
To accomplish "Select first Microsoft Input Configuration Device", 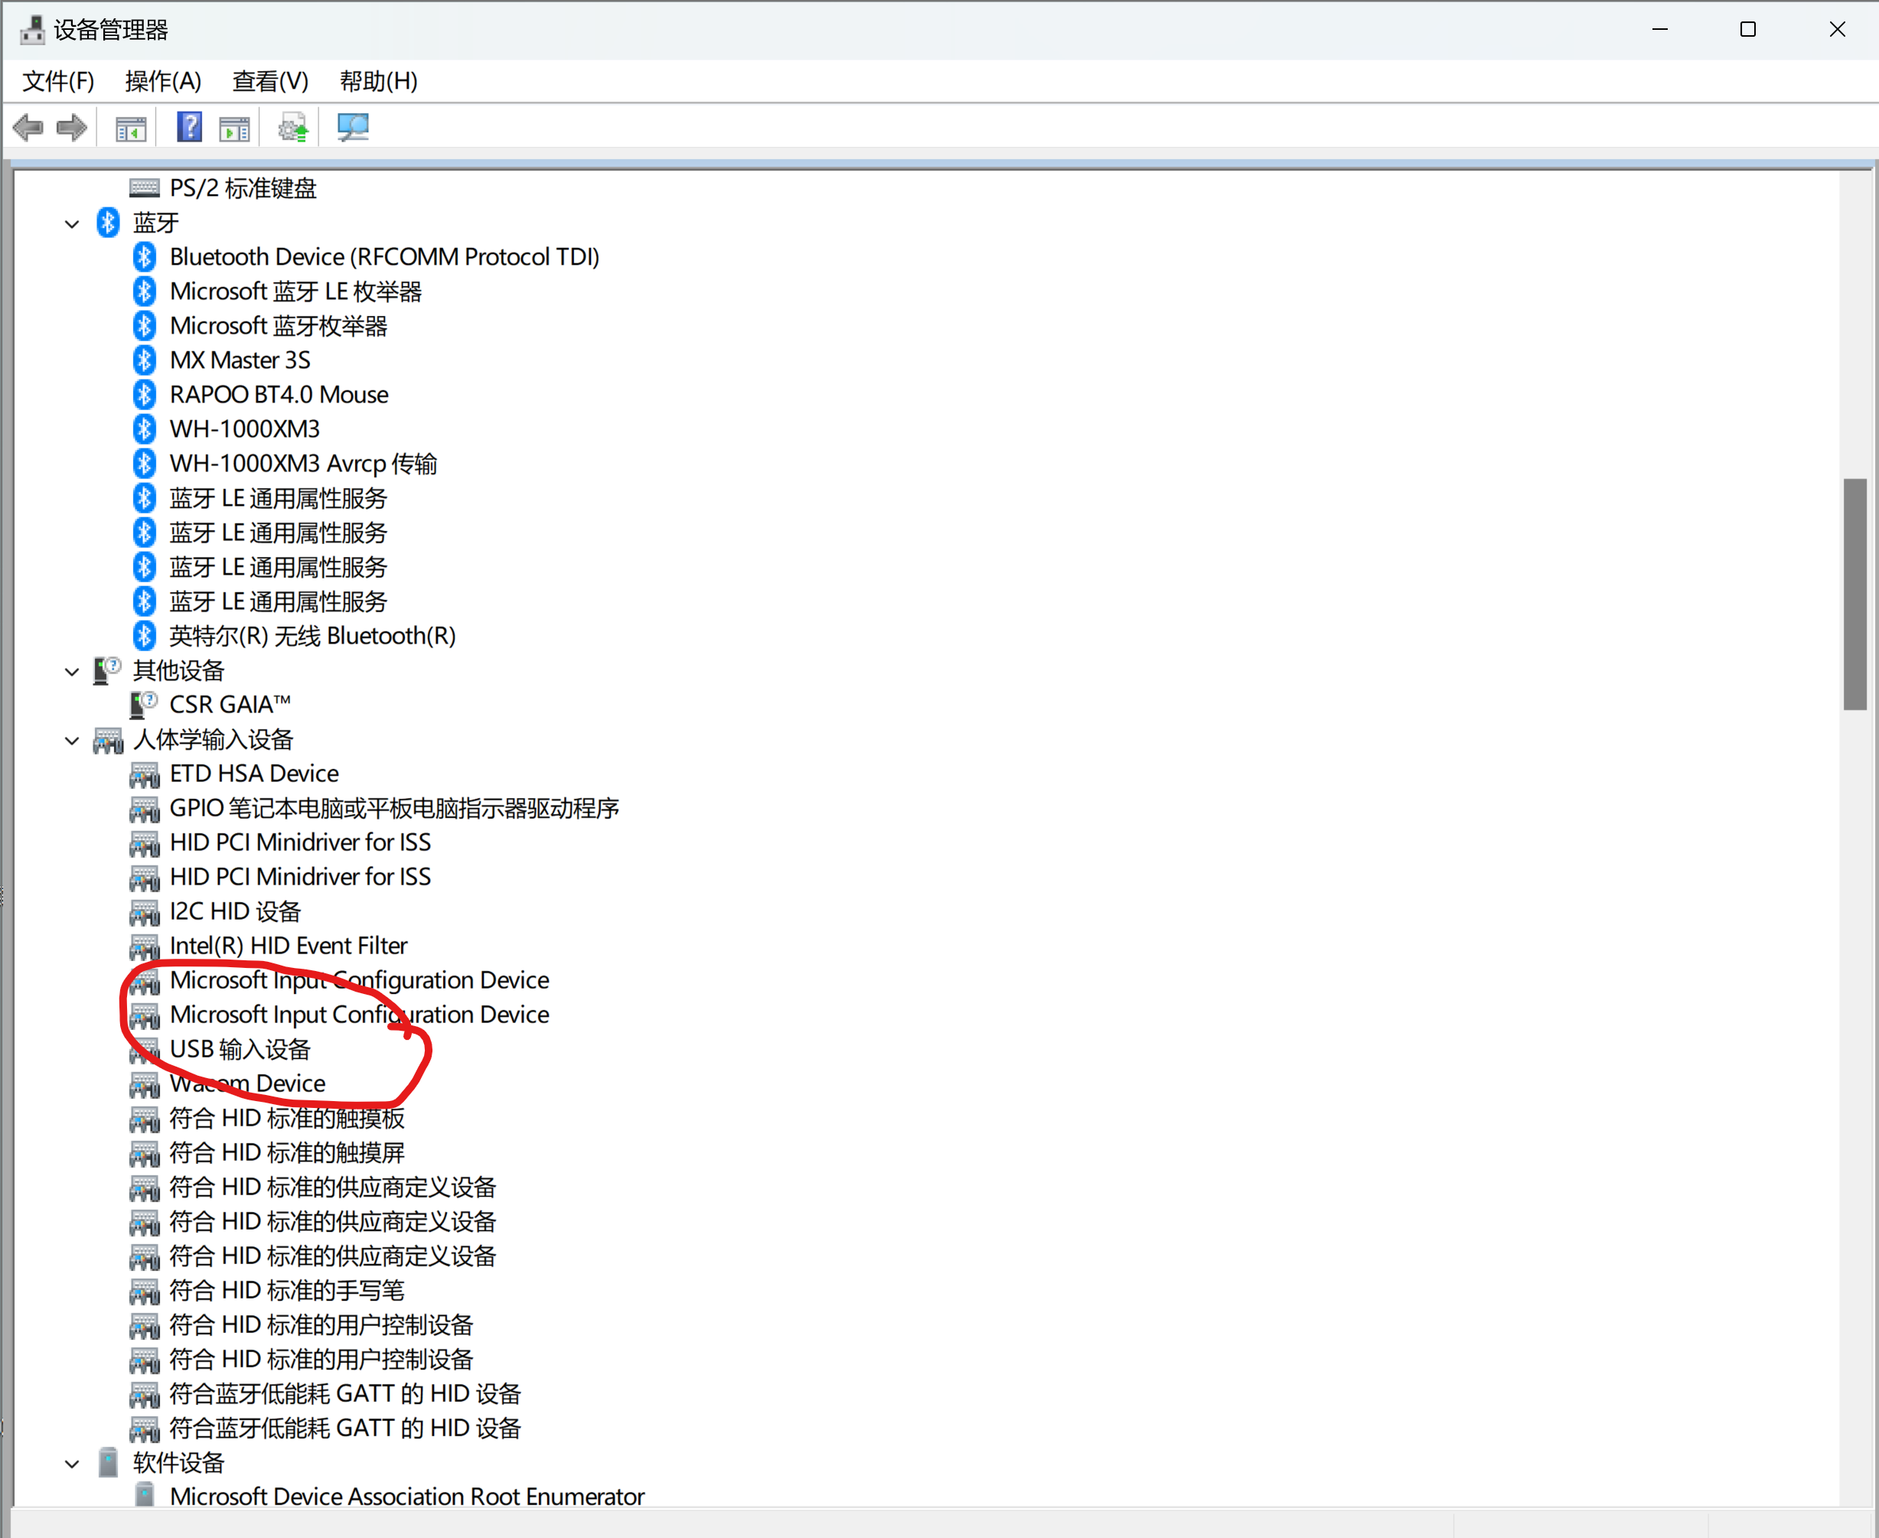I will [359, 980].
